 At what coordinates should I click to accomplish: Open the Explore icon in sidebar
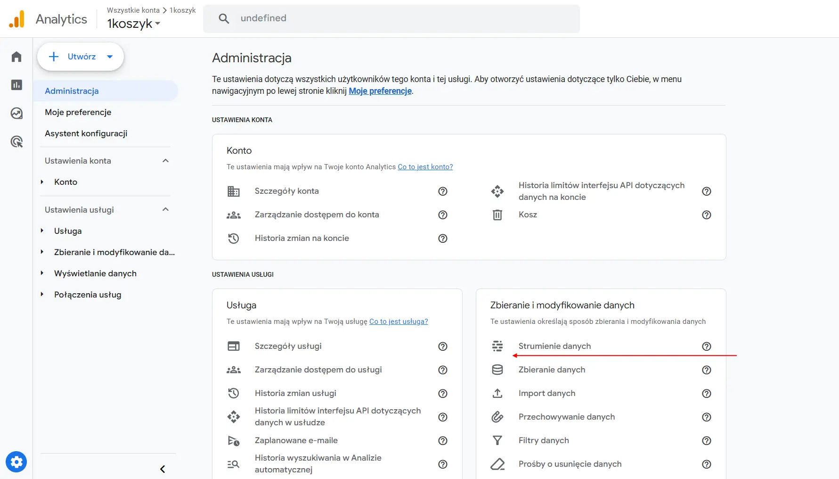pos(16,113)
